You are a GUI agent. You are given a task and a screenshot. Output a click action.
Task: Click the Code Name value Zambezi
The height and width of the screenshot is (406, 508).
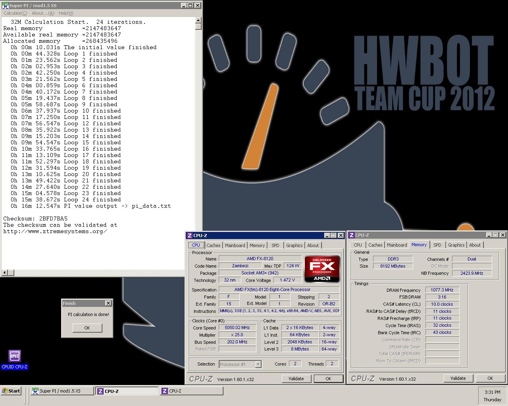point(240,266)
